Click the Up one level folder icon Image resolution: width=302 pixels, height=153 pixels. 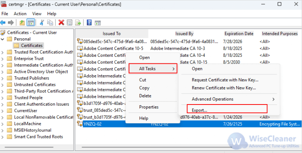coord(22,23)
